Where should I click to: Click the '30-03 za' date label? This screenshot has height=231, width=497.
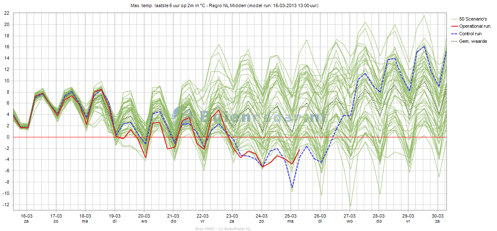pyautogui.click(x=438, y=218)
